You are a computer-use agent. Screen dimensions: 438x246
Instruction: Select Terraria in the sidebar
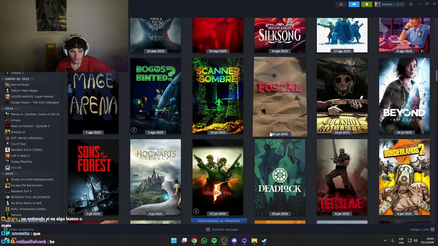pyautogui.click(x=16, y=215)
